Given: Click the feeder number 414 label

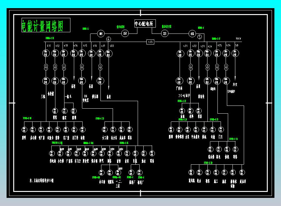Looking at the screenshot, I should tap(76, 45).
